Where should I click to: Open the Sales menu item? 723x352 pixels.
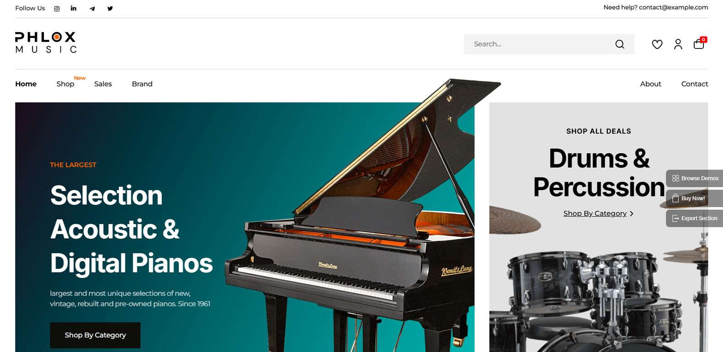click(x=103, y=84)
